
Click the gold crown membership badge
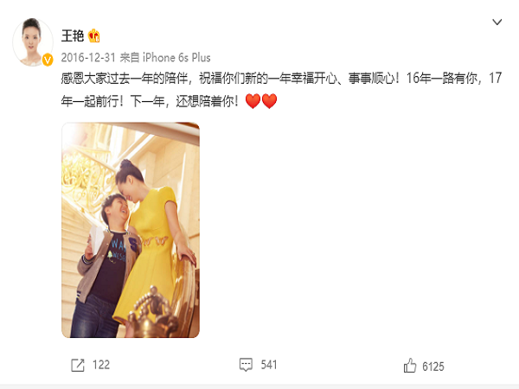click(94, 35)
